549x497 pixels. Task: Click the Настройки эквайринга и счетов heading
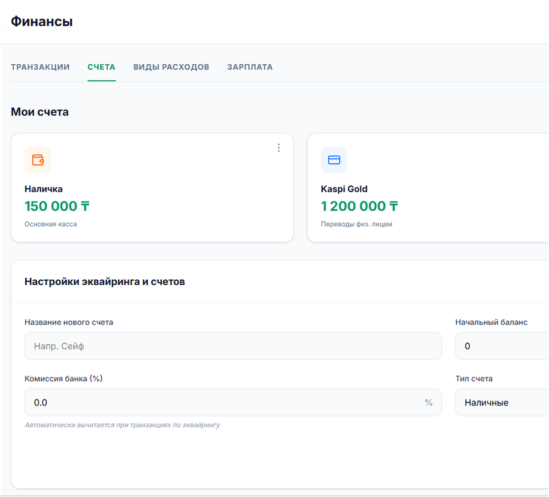pyautogui.click(x=105, y=282)
